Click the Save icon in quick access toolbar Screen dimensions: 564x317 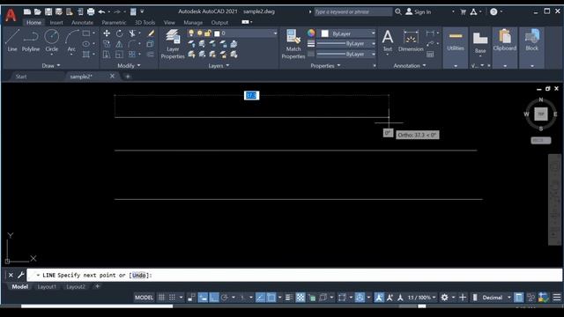[48, 11]
